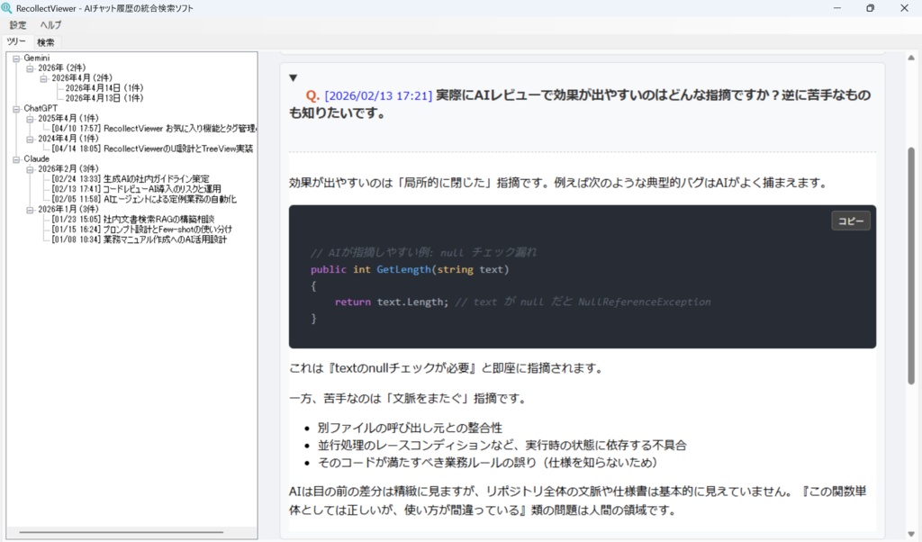Click the code line 'public int GetLength(string text)'
Screen dimensions: 922x542
[x=410, y=269]
